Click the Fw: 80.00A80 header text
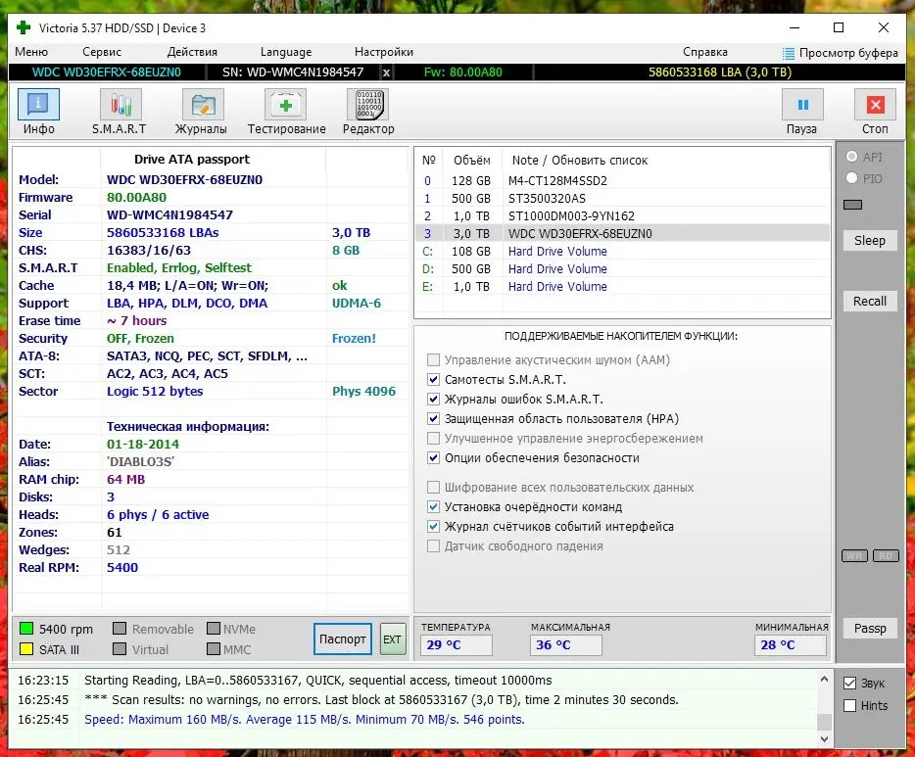915x757 pixels. 462,72
